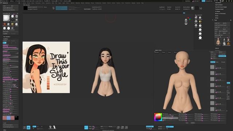Screen dimensions: 233x131
Task: Click the gear icon on the Tool panel header
Action: click(231, 20)
